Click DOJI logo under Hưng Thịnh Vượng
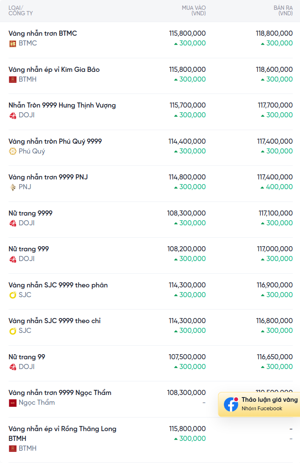 [12, 116]
